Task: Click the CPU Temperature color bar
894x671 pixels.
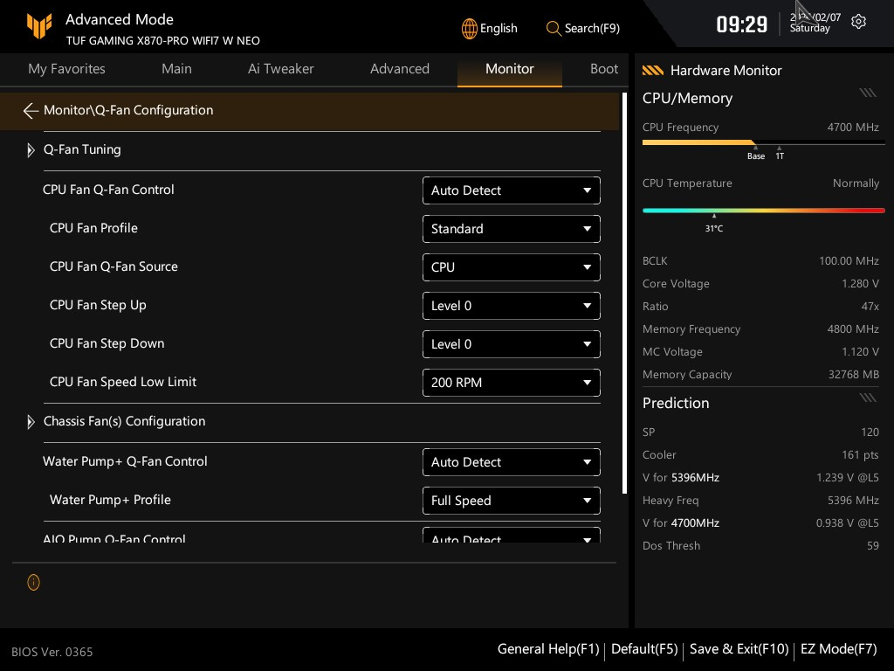Action: point(763,211)
